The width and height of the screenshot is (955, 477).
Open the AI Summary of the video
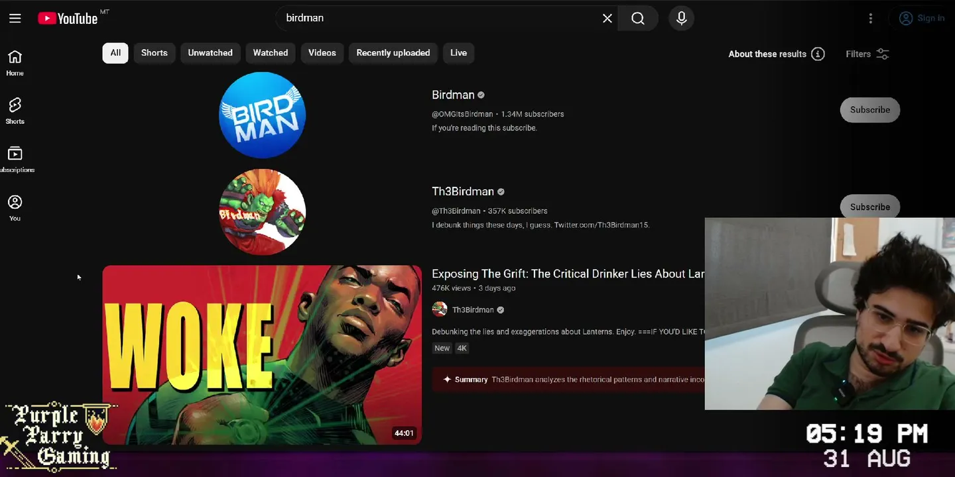tap(568, 380)
